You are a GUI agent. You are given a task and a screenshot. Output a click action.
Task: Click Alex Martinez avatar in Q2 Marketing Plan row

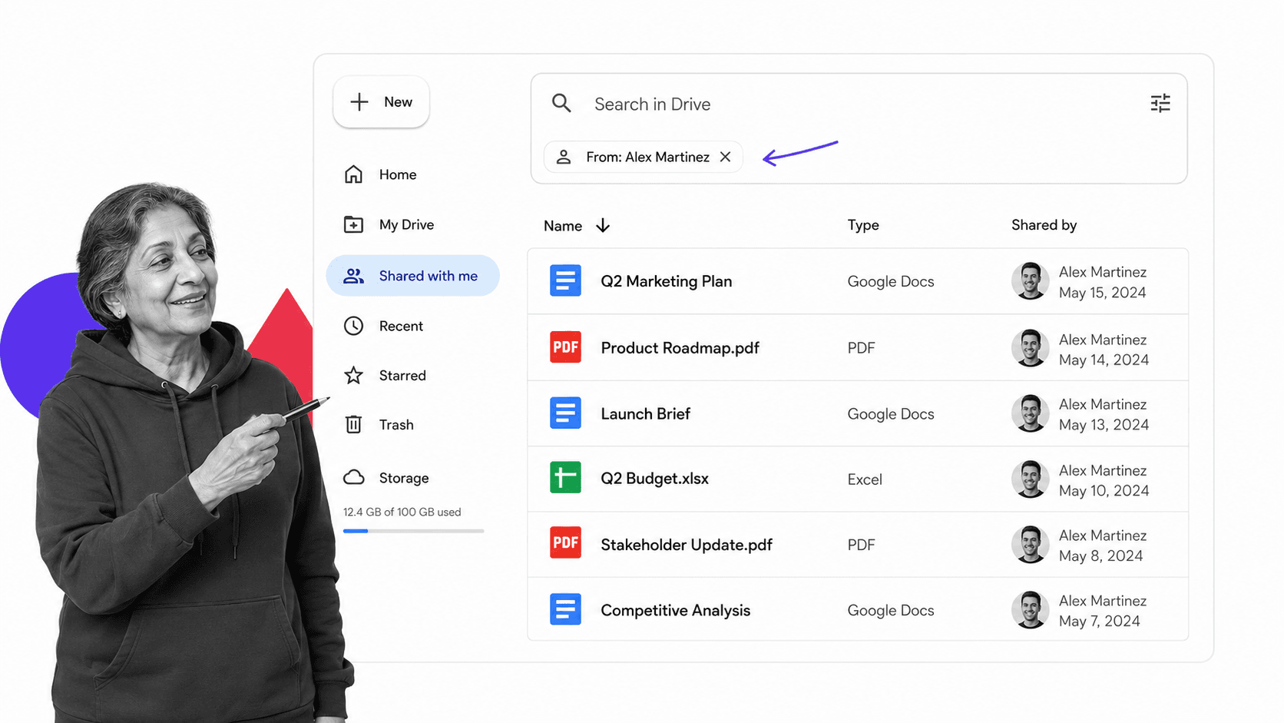click(1031, 280)
